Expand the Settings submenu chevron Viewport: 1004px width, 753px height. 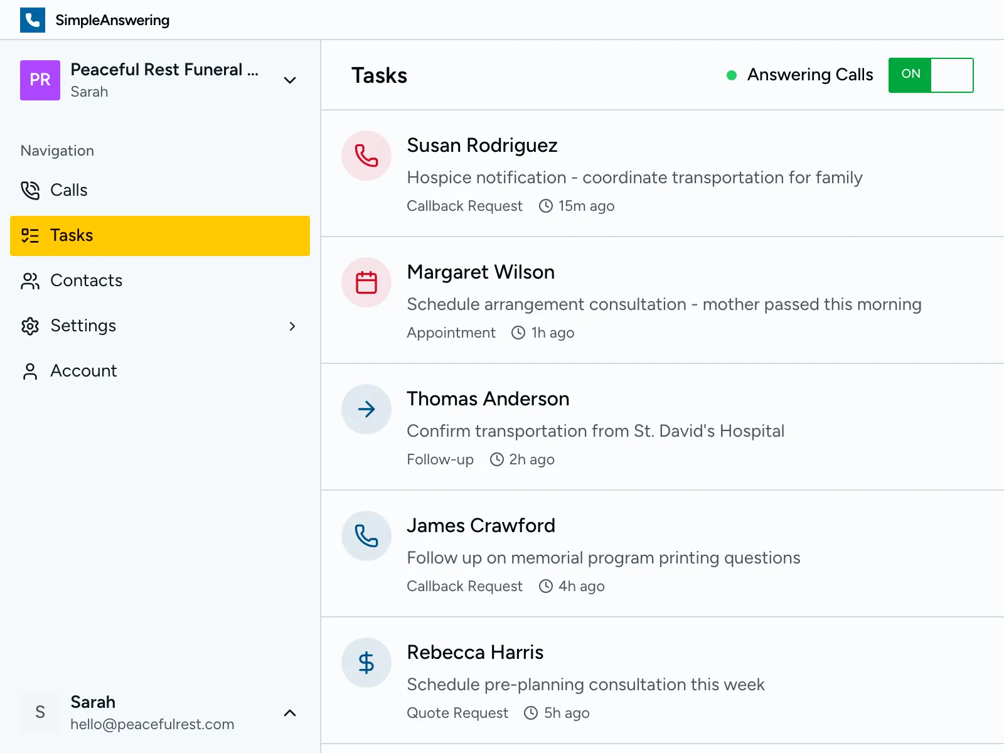[292, 326]
